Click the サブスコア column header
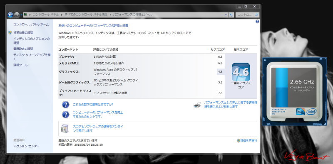Image resolution: width=333 pixels, height=164 pixels. (x=218, y=49)
